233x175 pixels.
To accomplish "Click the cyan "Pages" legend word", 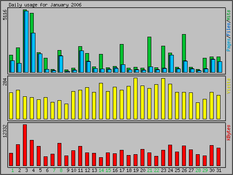I will tap(229, 45).
